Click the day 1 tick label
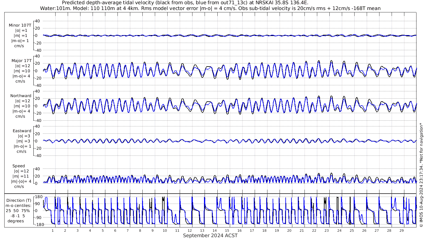 (x=53, y=231)
